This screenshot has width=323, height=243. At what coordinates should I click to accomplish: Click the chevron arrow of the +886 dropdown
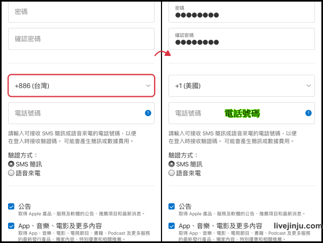pos(148,85)
